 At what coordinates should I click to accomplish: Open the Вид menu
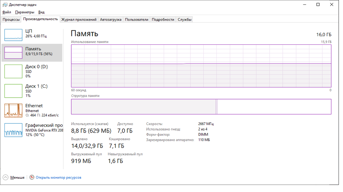tap(42, 12)
